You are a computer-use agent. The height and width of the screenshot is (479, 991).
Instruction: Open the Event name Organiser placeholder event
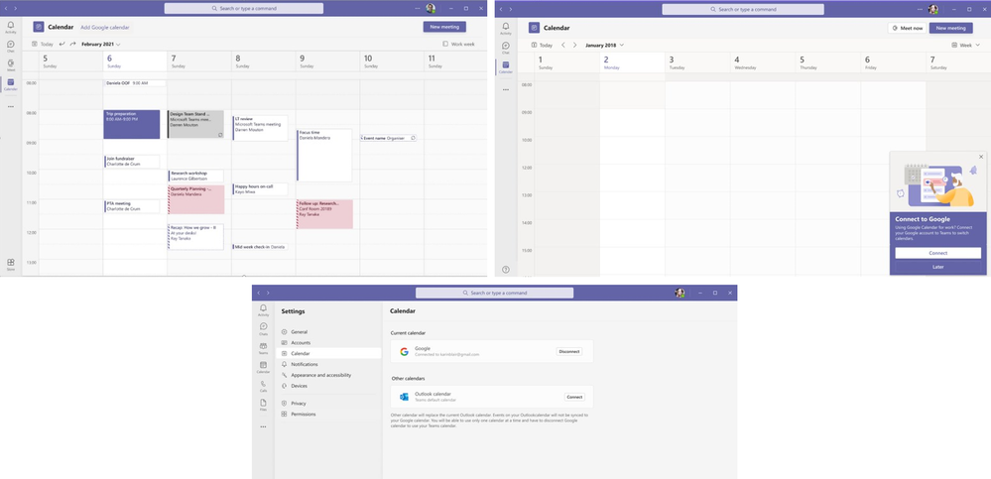pyautogui.click(x=389, y=138)
